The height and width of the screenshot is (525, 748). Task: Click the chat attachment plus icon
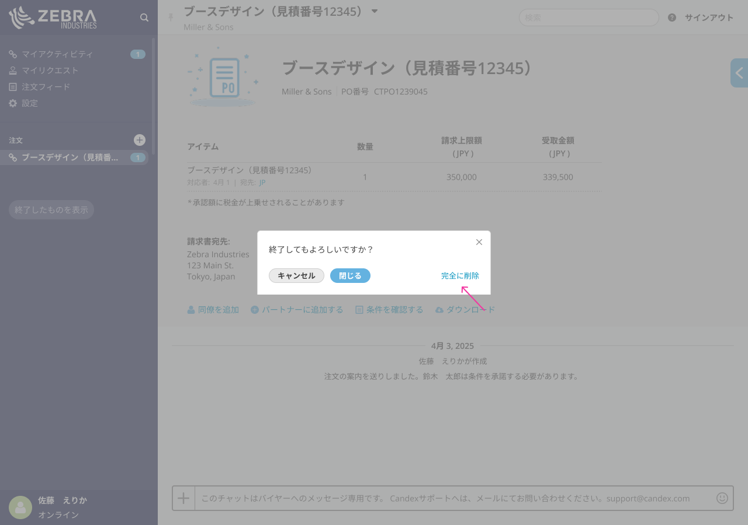click(x=183, y=498)
